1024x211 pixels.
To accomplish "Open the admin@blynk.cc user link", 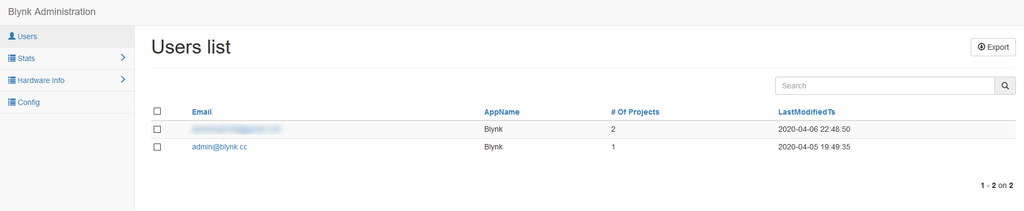I will coord(219,147).
